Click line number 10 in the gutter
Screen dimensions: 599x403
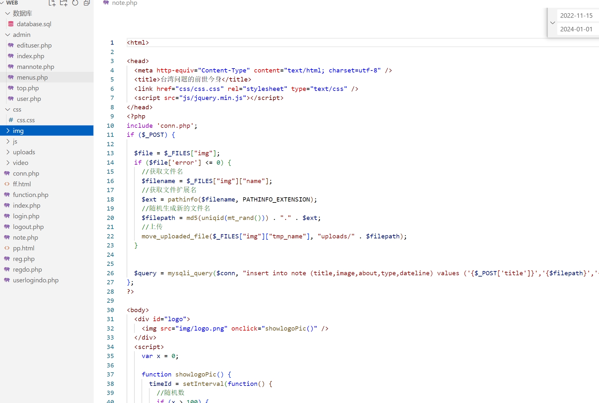pyautogui.click(x=110, y=126)
